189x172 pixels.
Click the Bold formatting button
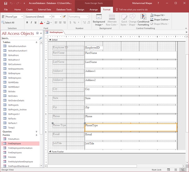pyautogui.click(x=27, y=23)
